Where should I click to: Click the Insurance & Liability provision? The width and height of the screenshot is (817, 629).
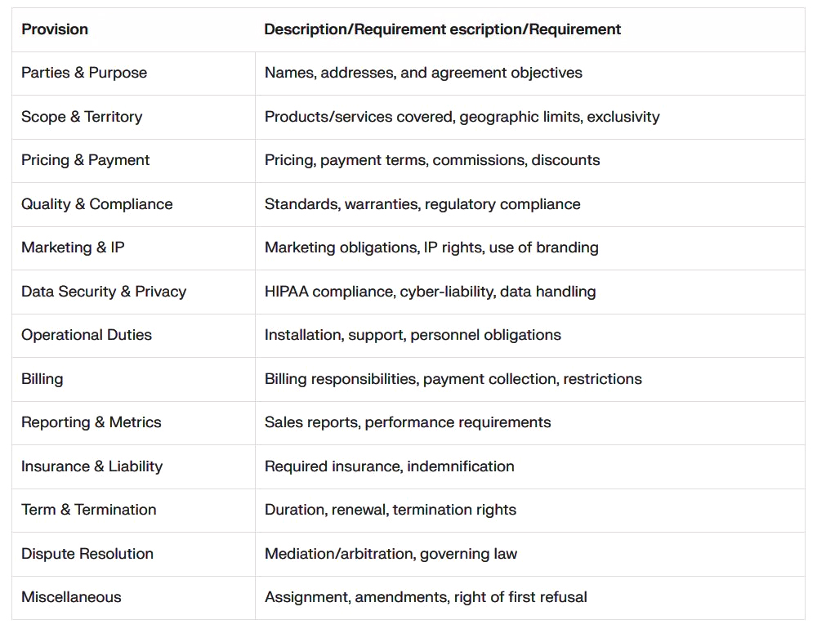92,466
